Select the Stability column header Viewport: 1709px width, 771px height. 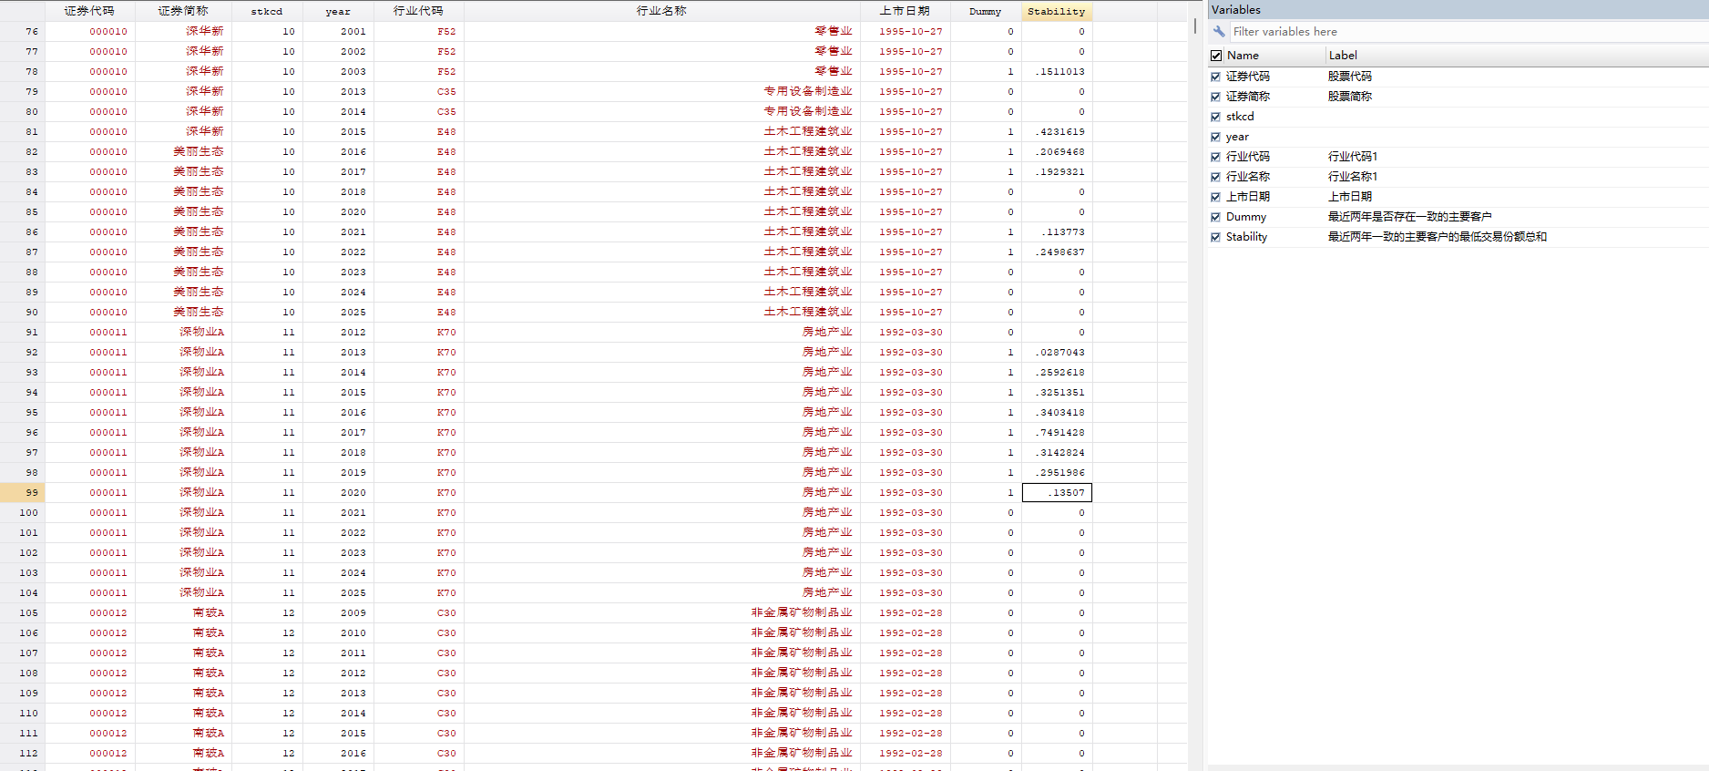(1057, 11)
